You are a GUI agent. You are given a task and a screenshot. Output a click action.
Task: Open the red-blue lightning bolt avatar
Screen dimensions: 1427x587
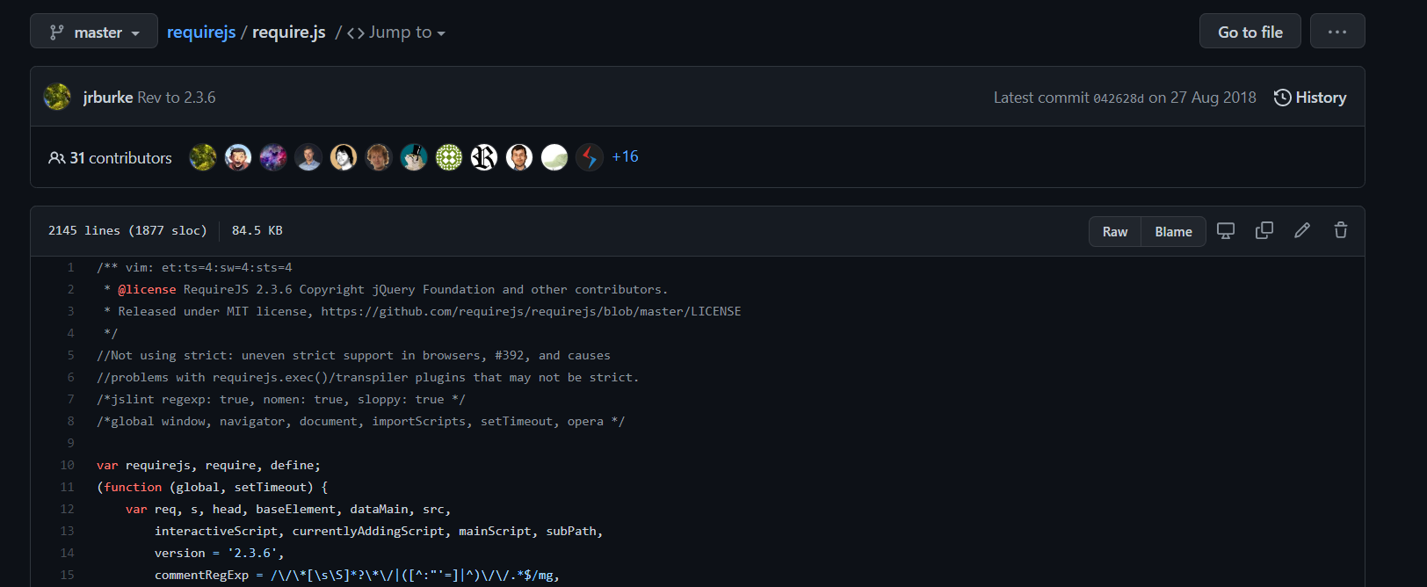tap(590, 157)
